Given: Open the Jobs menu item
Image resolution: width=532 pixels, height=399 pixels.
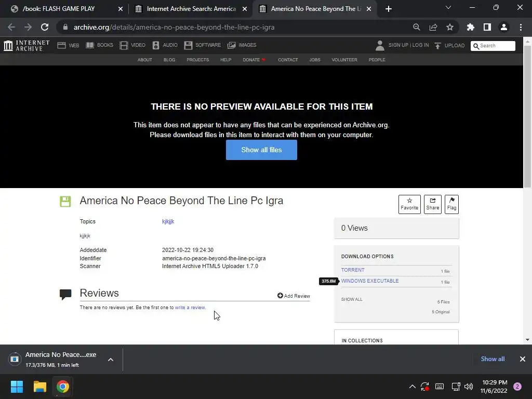Looking at the screenshot, I should coord(315,60).
